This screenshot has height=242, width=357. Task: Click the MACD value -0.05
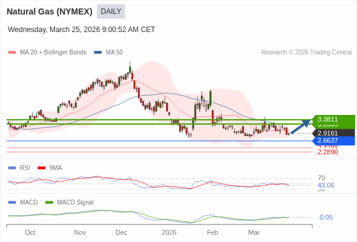coord(325,217)
